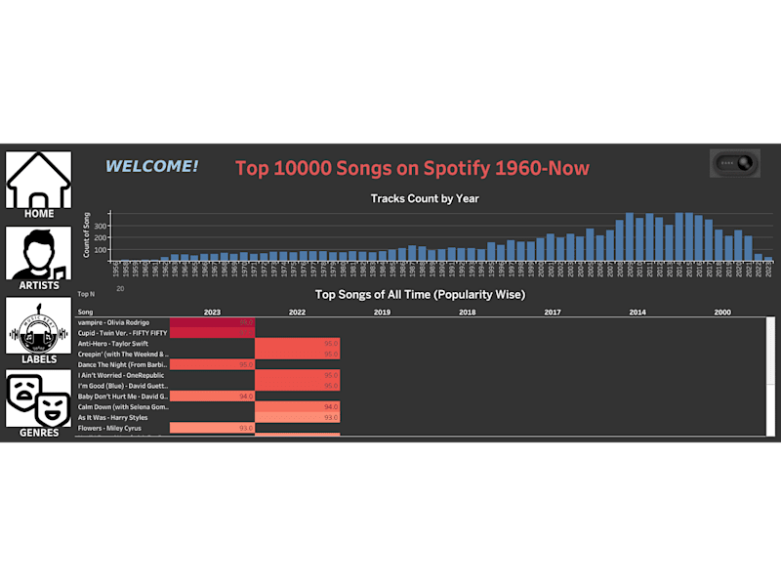Select the 2014 column header
Screen dimensions: 781x586
tap(637, 312)
